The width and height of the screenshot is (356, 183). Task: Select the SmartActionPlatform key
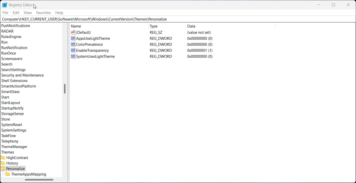coord(19,86)
